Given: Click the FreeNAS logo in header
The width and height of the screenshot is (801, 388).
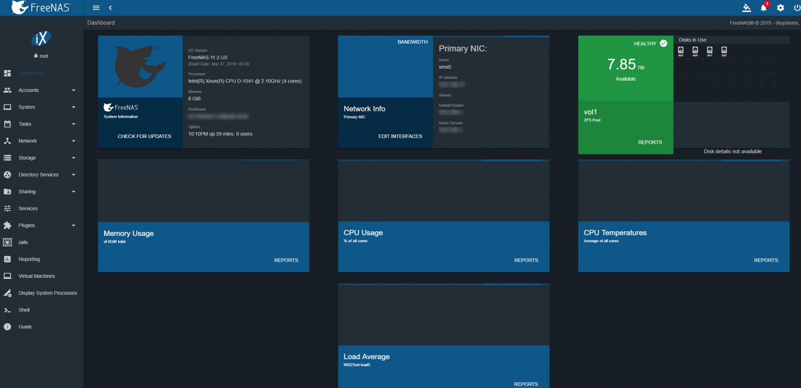Looking at the screenshot, I should (x=41, y=8).
